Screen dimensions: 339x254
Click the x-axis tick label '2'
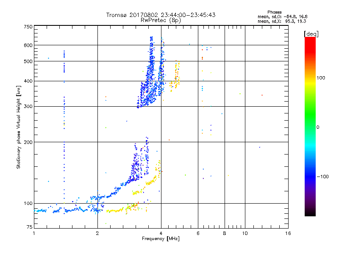point(97,233)
